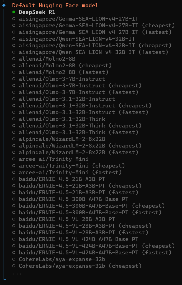Choose arcee-ai/Trinity-Mini (cheapest) option

[x=72, y=166]
